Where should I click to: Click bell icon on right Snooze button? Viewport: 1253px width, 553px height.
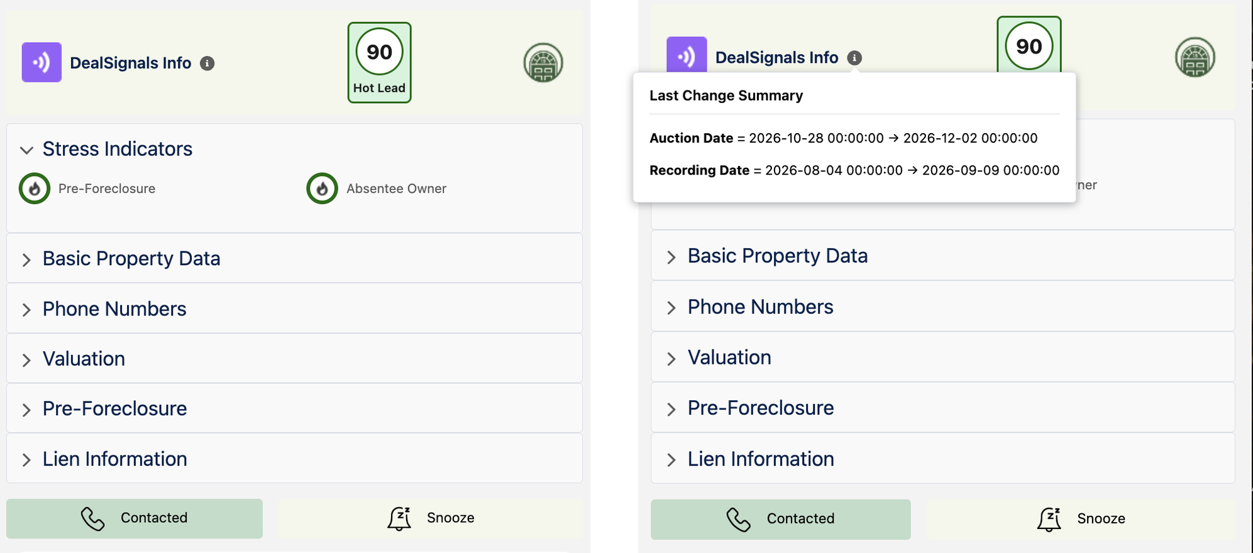tap(1049, 519)
